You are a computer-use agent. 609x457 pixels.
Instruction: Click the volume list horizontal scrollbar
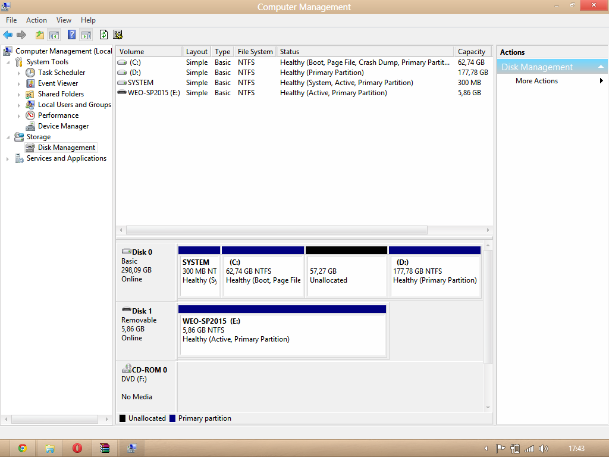[x=277, y=230]
